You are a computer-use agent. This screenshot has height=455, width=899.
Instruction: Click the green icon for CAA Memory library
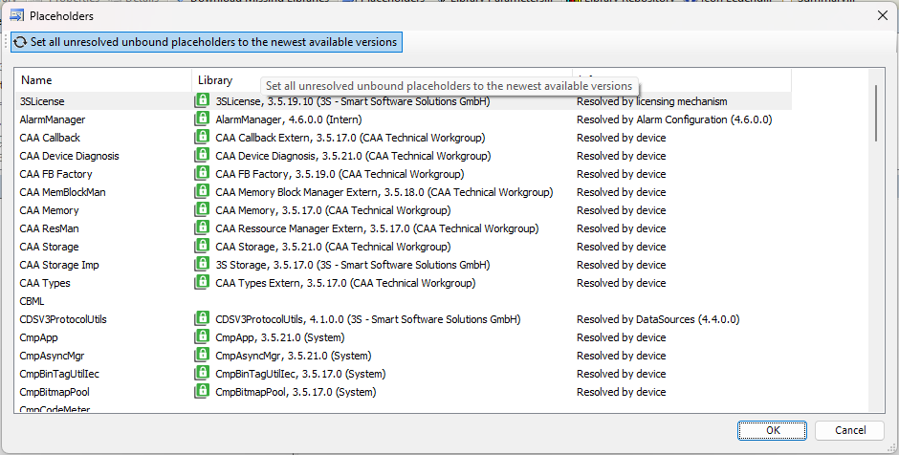coord(202,210)
